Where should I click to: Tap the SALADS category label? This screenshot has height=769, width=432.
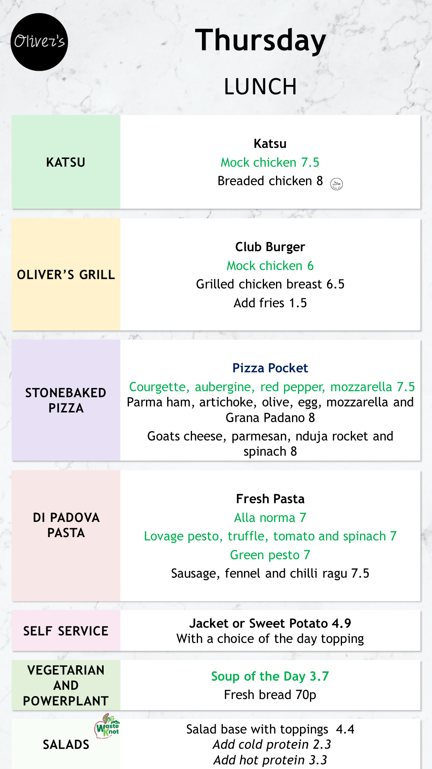click(x=66, y=744)
